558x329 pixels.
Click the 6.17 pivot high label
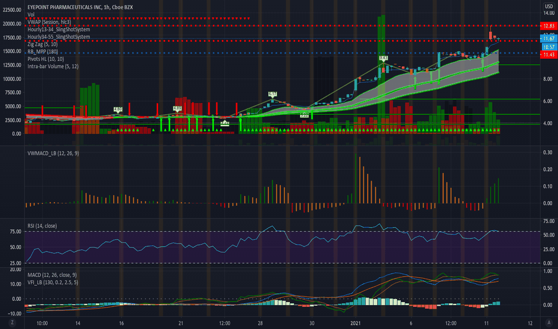pyautogui.click(x=272, y=95)
